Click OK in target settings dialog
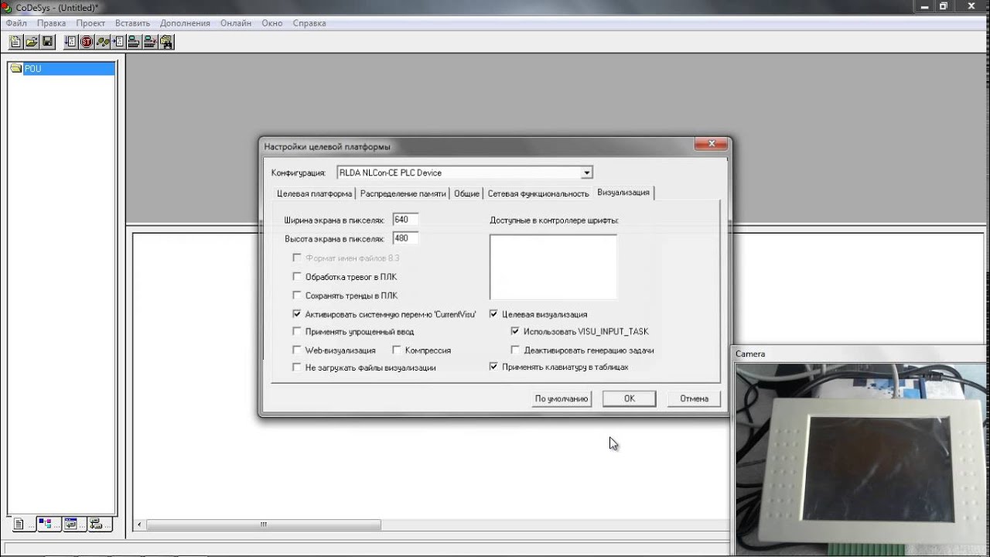This screenshot has height=557, width=990. pyautogui.click(x=630, y=398)
